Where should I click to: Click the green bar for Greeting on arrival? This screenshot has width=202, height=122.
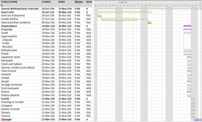tap(193, 102)
